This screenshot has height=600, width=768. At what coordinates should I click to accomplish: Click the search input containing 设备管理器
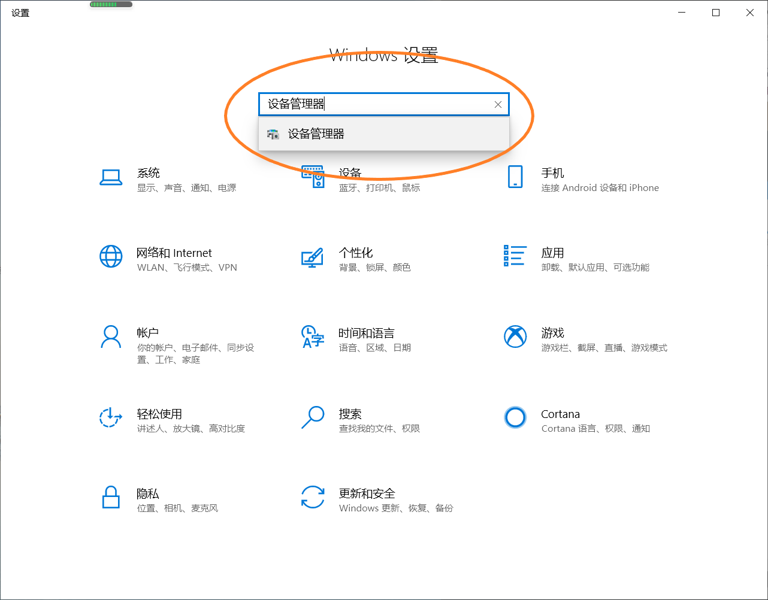(x=384, y=104)
